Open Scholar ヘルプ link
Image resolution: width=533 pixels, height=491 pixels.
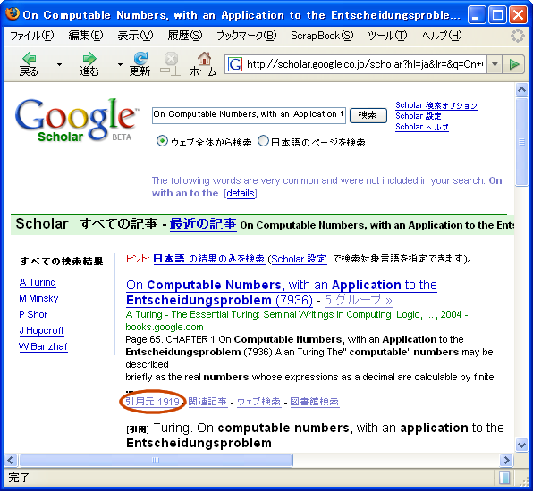(422, 127)
